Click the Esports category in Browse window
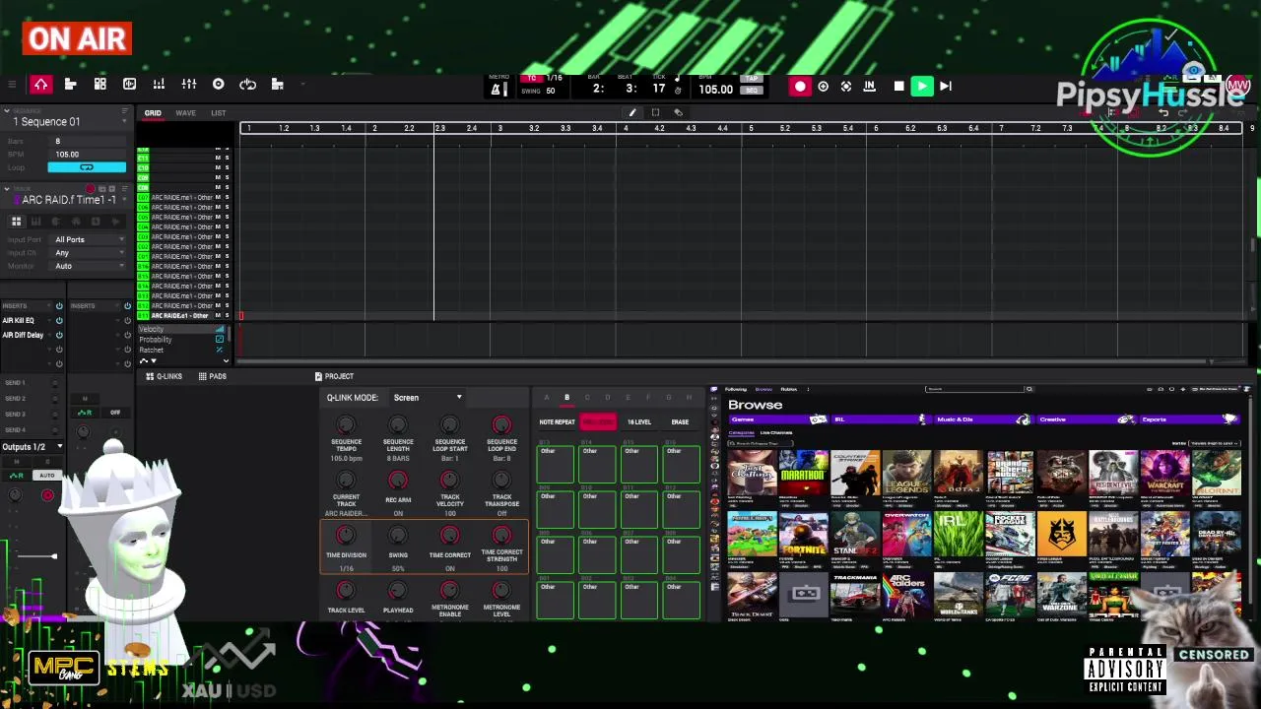The width and height of the screenshot is (1261, 709). (1187, 419)
